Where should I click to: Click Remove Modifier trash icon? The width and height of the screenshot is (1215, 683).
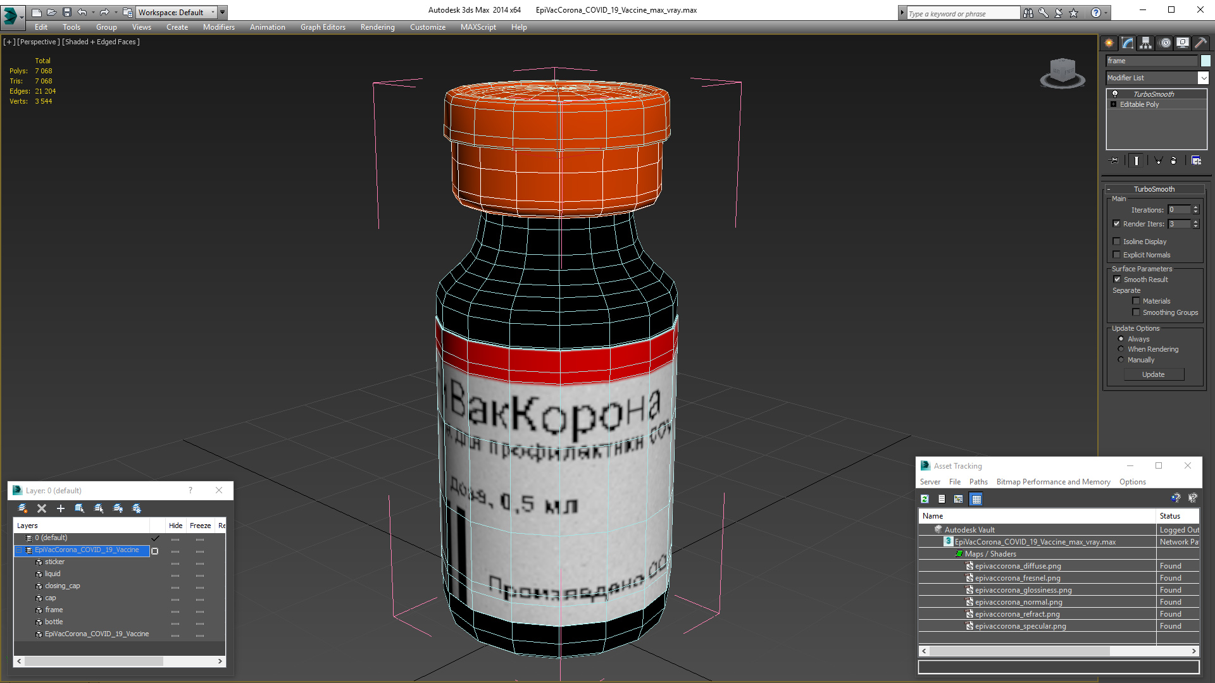[x=1174, y=161]
